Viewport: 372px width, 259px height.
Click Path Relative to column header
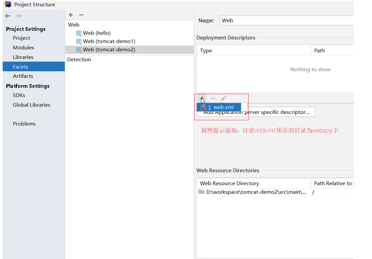(x=332, y=183)
